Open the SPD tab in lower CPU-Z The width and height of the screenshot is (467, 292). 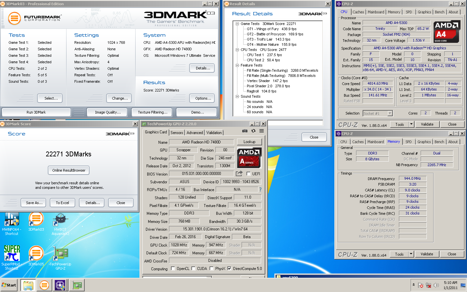click(408, 142)
